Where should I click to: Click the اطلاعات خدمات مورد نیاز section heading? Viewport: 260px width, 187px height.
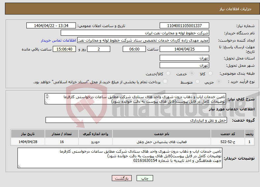[232, 109]
